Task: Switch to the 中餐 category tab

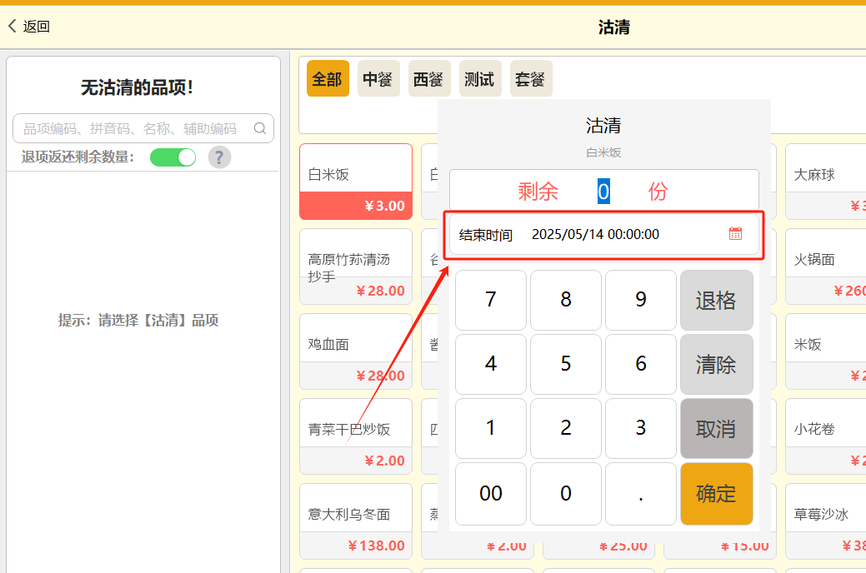Action: point(378,78)
